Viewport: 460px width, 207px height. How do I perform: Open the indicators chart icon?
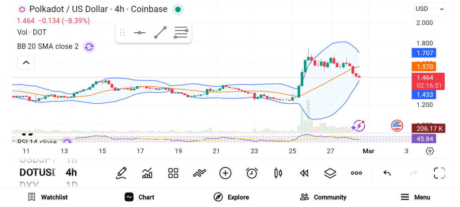point(147,173)
